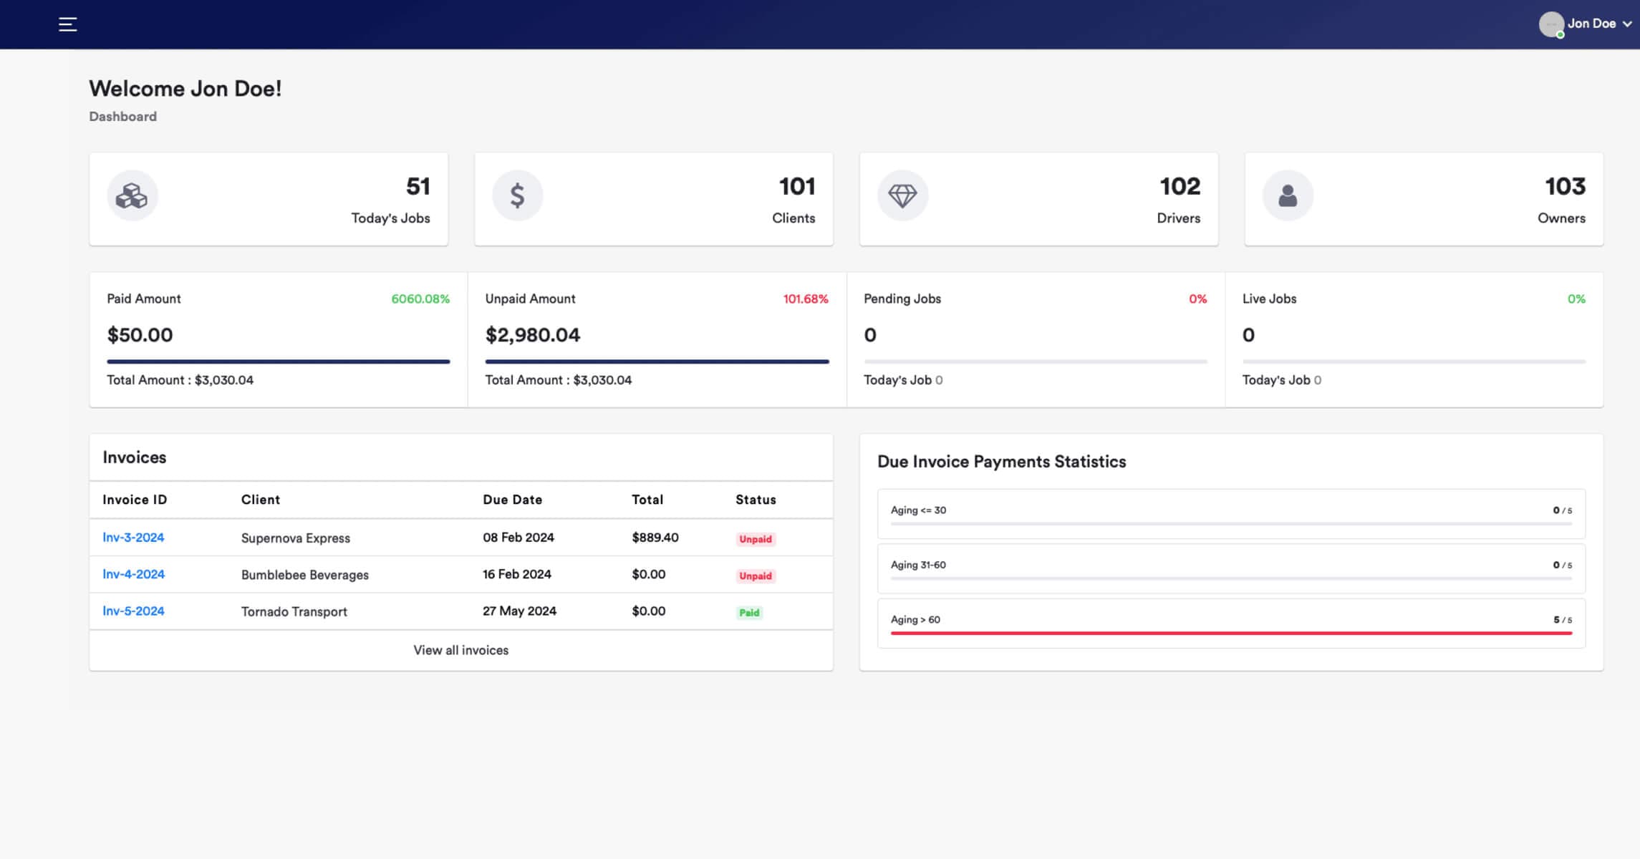Screen dimensions: 1640x859
Task: Click the 08 Feb 2024 due date
Action: [518, 538]
